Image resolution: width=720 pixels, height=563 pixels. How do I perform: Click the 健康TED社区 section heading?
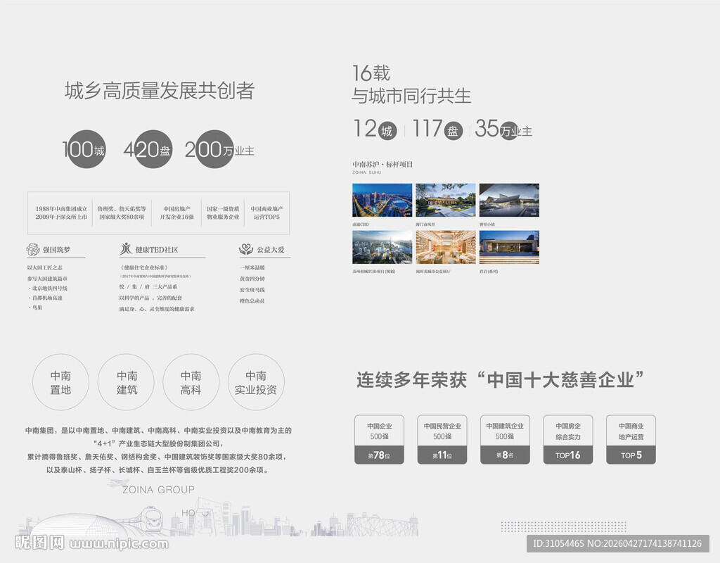pyautogui.click(x=157, y=250)
